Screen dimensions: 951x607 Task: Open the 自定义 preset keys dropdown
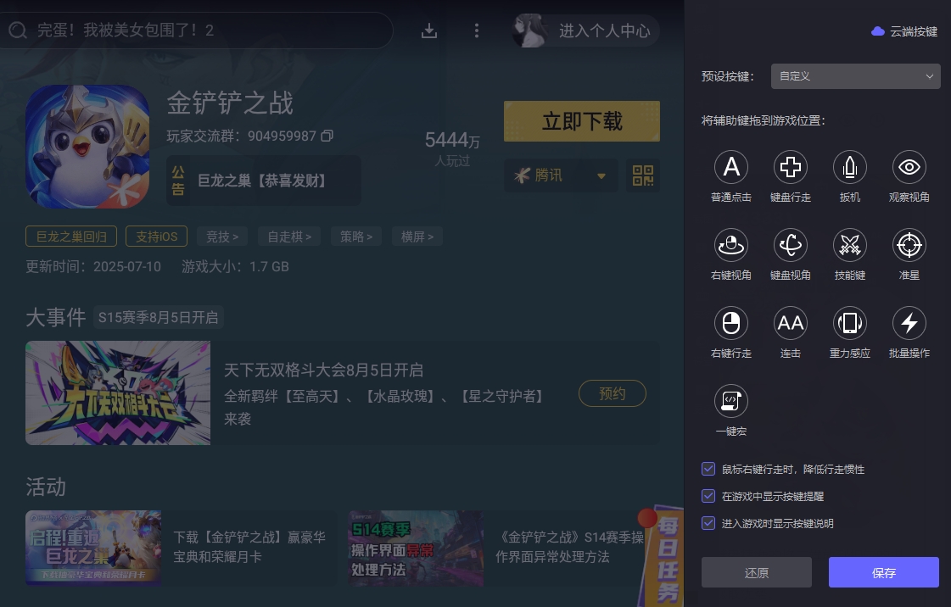855,76
